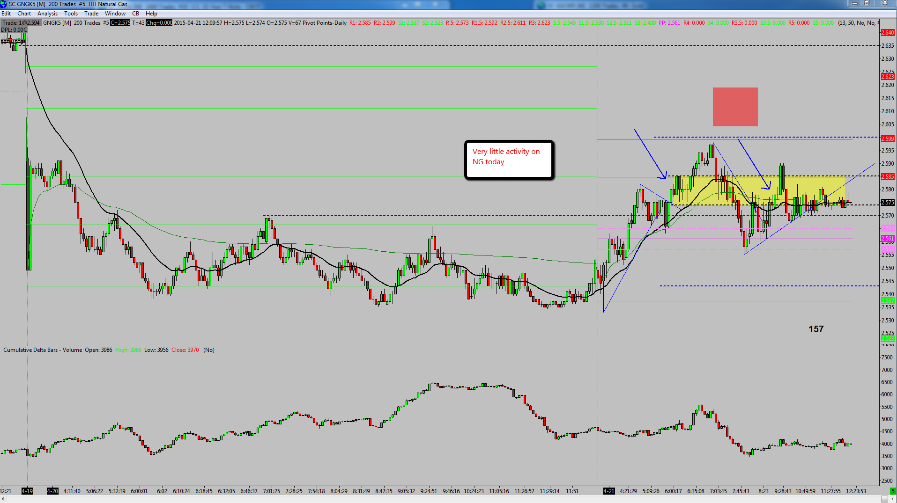
Task: Click the 'Pivot Points-Daily' study label
Action: 325,23
